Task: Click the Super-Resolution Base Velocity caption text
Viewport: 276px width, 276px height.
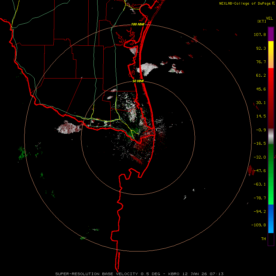Action: pos(139,274)
